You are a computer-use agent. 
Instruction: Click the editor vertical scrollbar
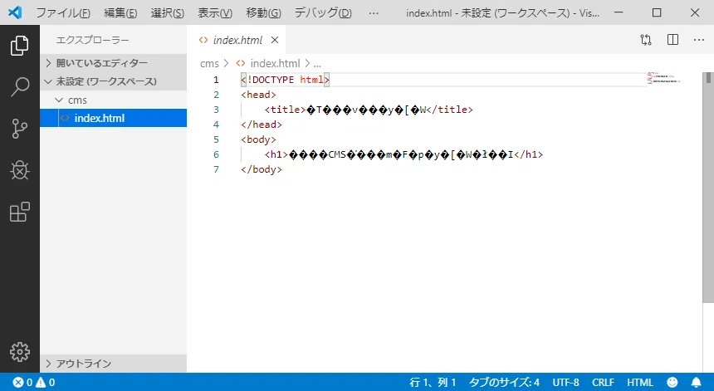708,187
